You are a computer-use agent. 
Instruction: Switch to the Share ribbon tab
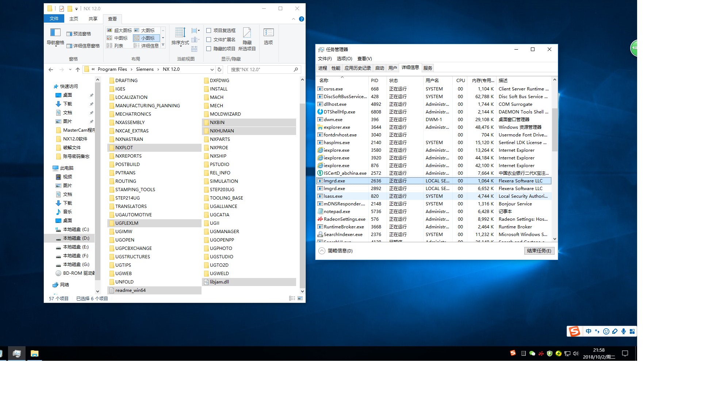(93, 19)
